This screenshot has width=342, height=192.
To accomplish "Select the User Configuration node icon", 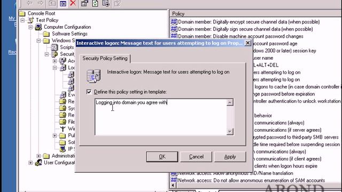I will 38,163.
